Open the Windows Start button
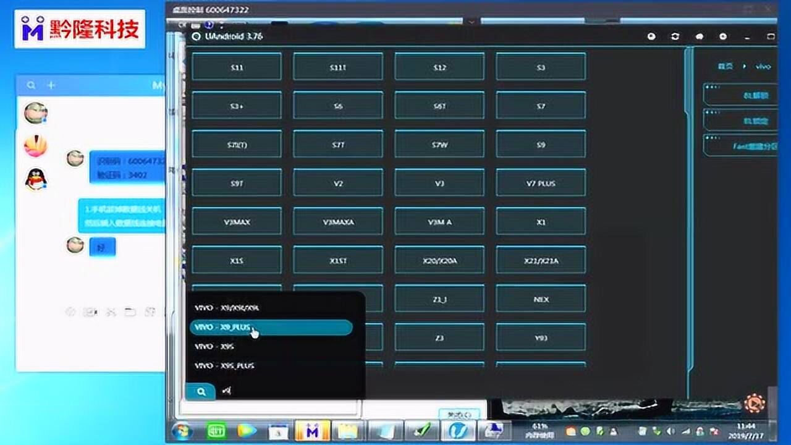 [182, 430]
